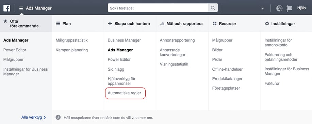Open Produktkataloger
This screenshot has height=124, width=312.
click(227, 79)
